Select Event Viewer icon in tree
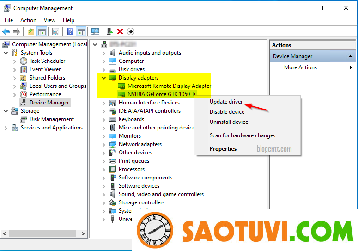Screen dimensions: 358x251 pos(24,69)
